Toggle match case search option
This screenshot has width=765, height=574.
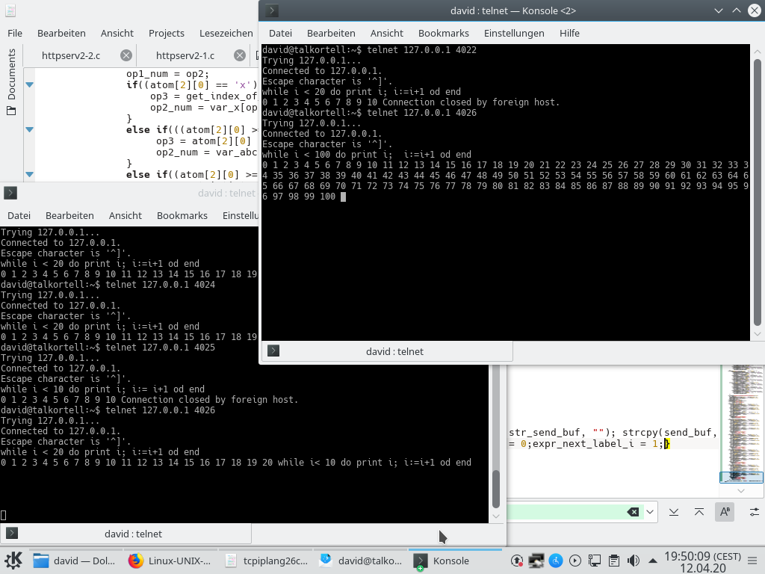click(x=724, y=512)
